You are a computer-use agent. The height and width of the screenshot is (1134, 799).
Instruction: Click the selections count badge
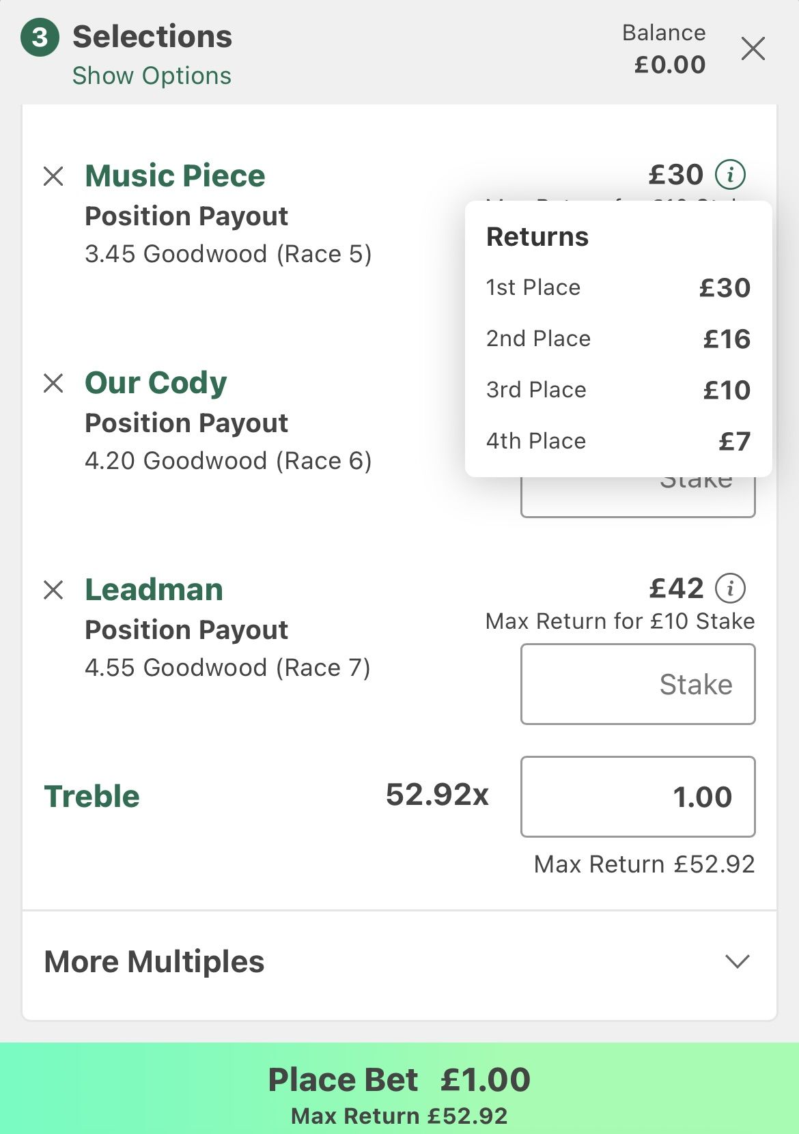pyautogui.click(x=40, y=38)
